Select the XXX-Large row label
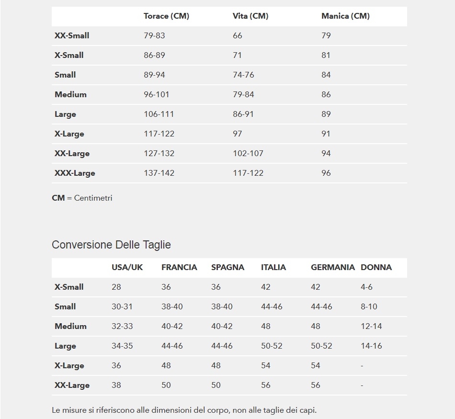 click(75, 173)
